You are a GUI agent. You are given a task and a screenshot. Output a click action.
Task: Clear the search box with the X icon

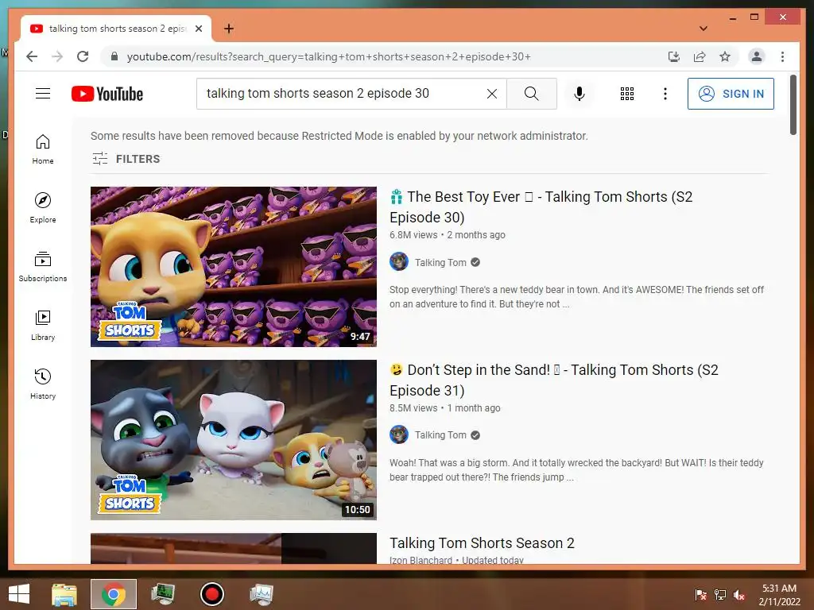pos(491,94)
